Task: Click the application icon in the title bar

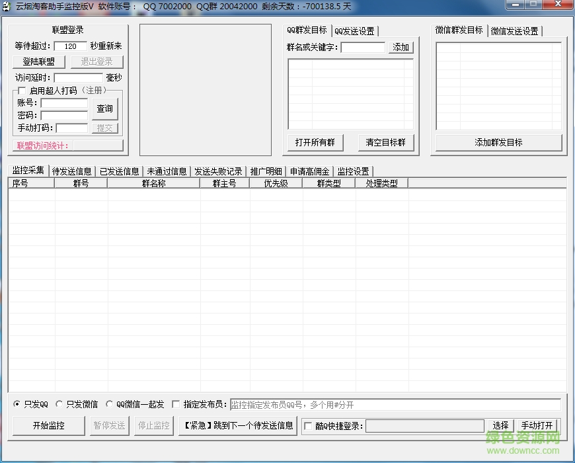Action: [x=8, y=6]
